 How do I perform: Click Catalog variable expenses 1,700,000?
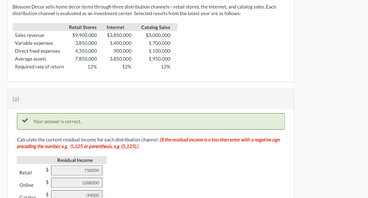(x=159, y=43)
